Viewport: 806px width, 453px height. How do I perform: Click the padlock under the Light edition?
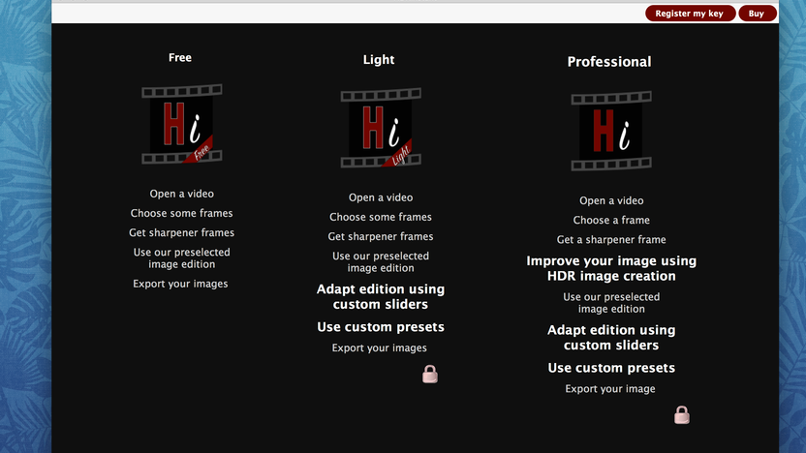pos(430,375)
